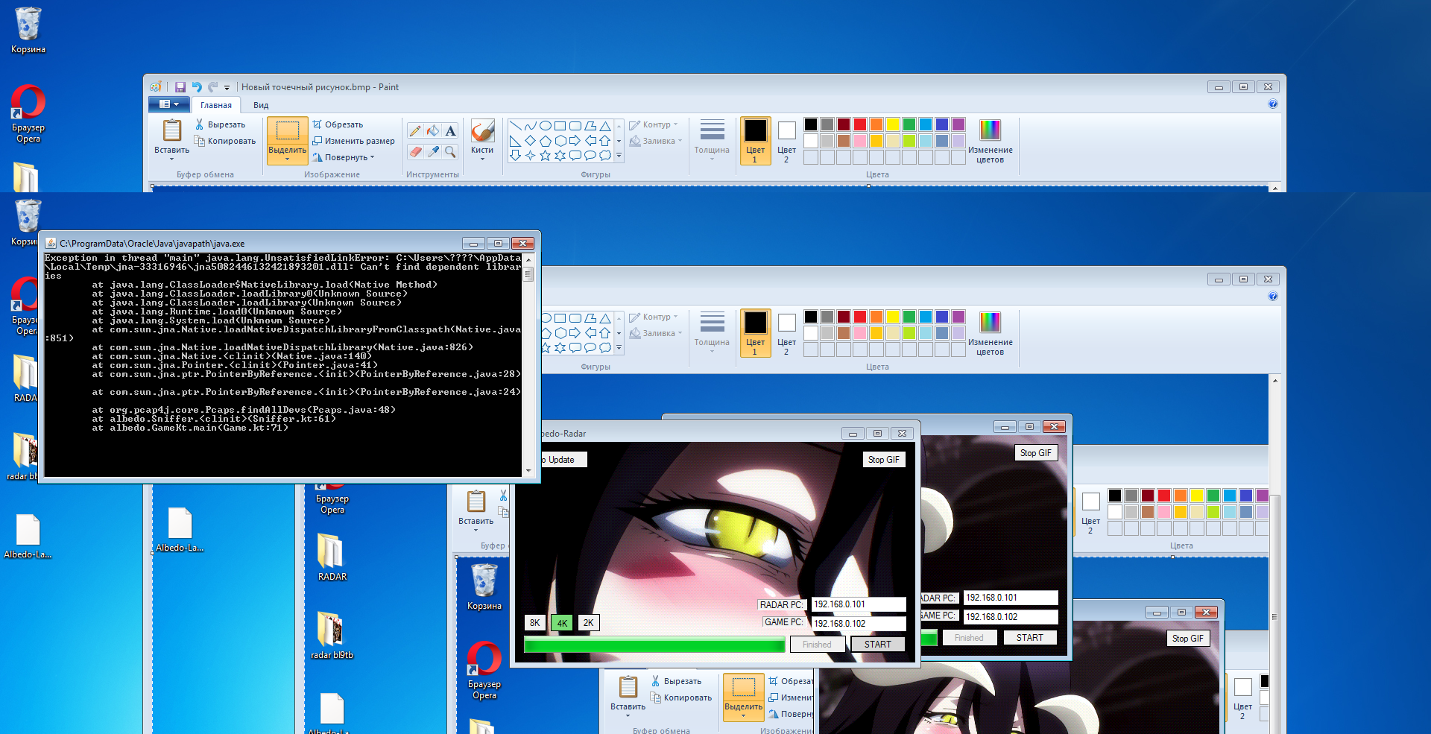Select the Magnifier tool in Paint
Viewport: 1431px width, 734px height.
click(x=450, y=151)
